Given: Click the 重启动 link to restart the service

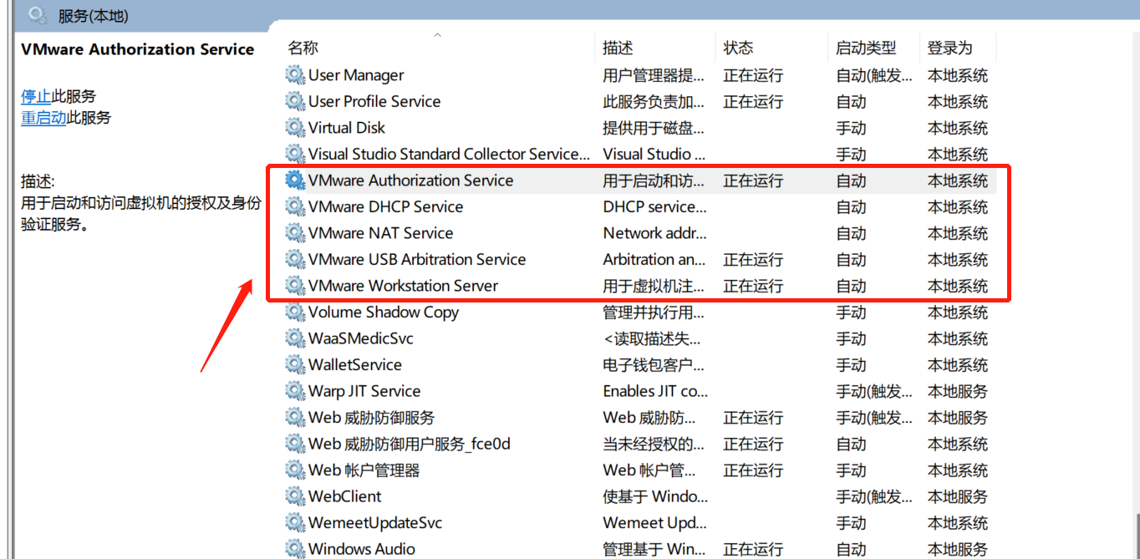Looking at the screenshot, I should tap(43, 118).
